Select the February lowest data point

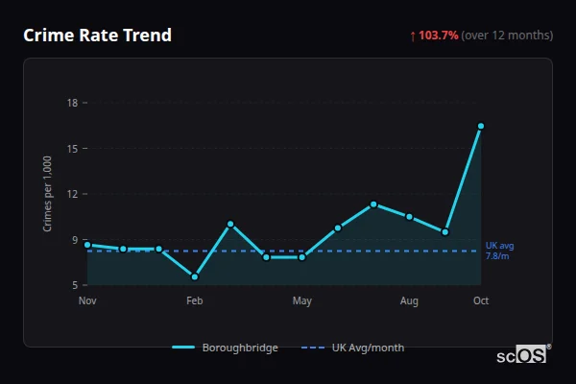point(195,276)
